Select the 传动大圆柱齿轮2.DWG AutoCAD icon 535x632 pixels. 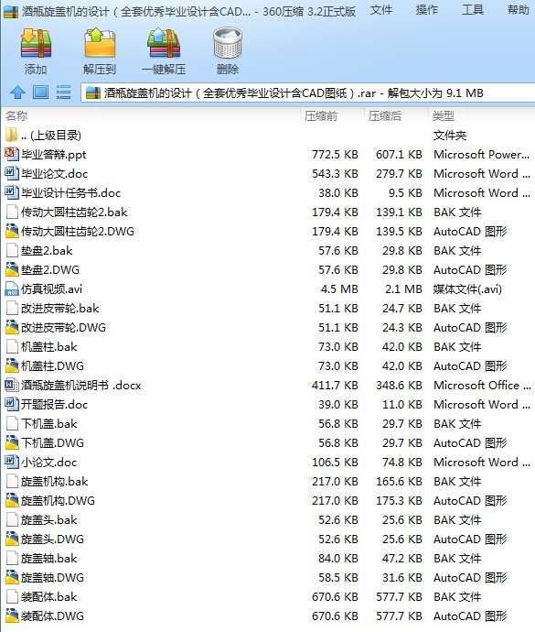pyautogui.click(x=12, y=232)
